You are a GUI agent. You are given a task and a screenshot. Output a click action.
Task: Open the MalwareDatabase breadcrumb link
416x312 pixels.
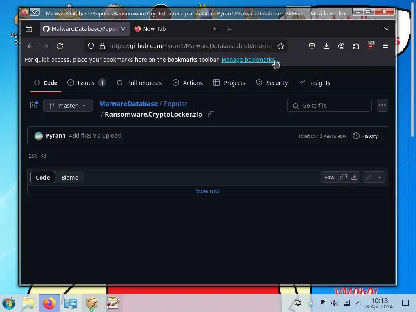[128, 104]
